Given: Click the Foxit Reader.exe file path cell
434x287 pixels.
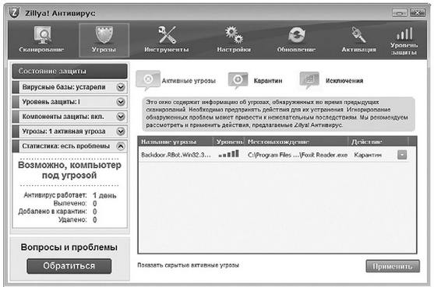Looking at the screenshot, I should pos(298,155).
